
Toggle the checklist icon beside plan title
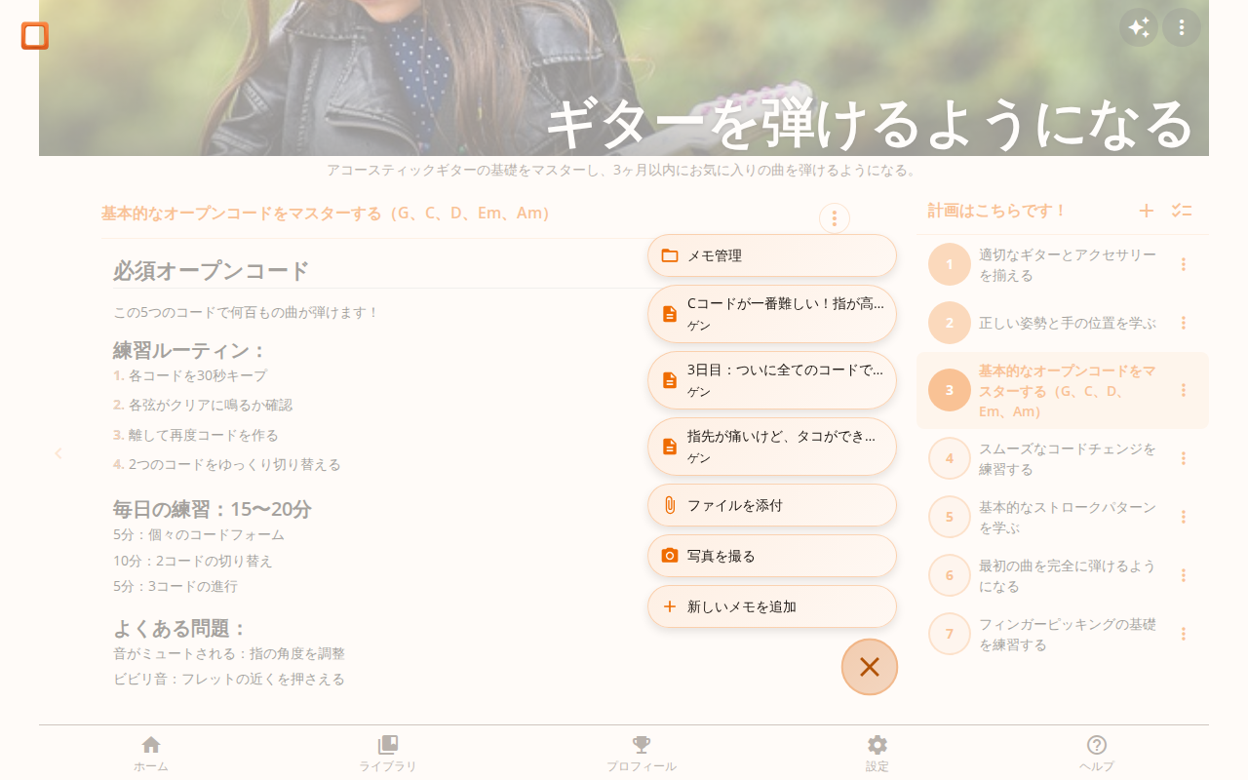pos(1182,211)
